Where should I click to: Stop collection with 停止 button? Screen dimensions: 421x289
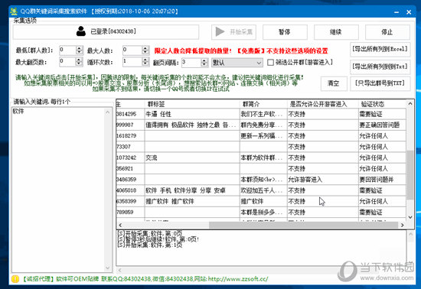(x=387, y=32)
